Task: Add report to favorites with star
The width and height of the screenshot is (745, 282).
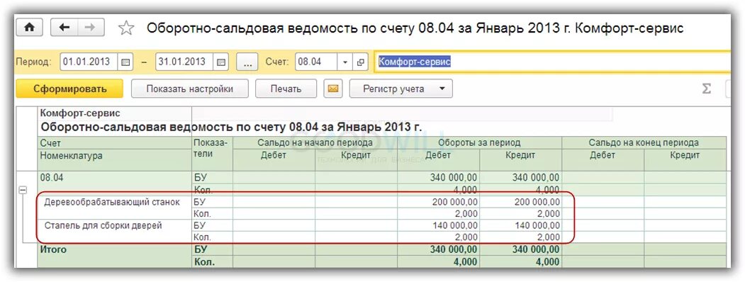Action: pyautogui.click(x=126, y=28)
